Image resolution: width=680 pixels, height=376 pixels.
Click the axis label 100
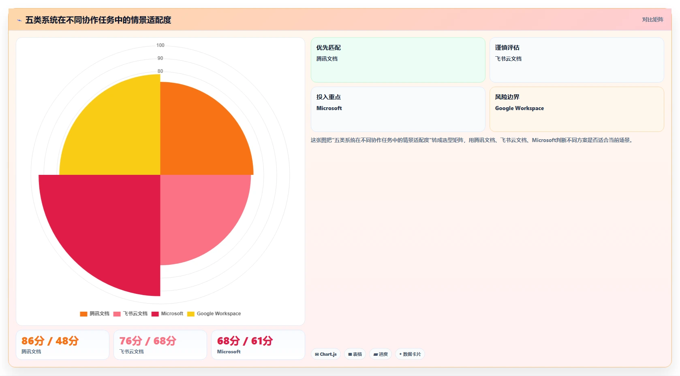[x=160, y=45]
